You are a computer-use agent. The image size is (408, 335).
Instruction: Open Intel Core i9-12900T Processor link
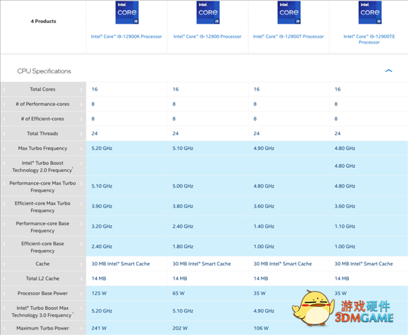click(288, 37)
